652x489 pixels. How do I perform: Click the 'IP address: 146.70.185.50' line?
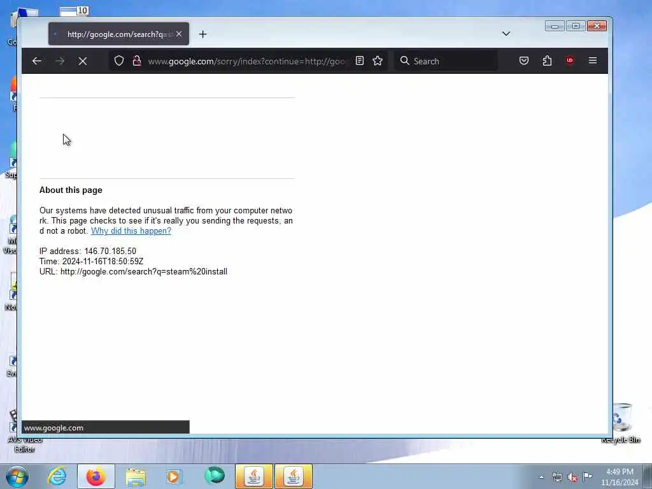click(x=88, y=251)
